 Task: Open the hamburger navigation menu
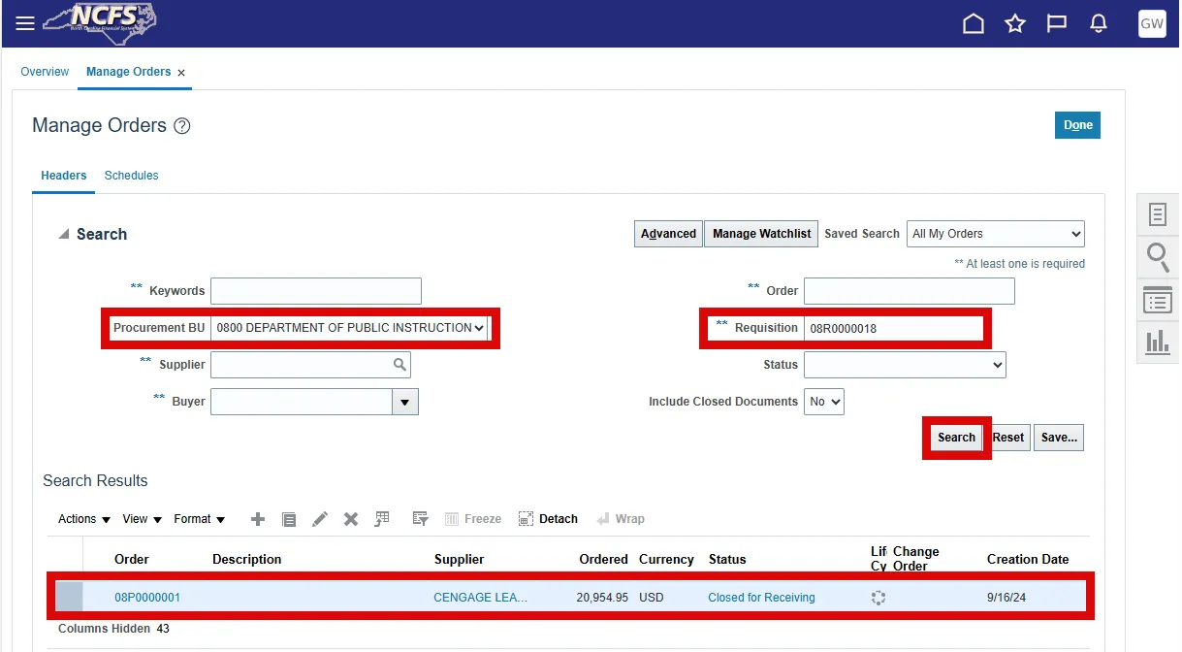(x=25, y=23)
